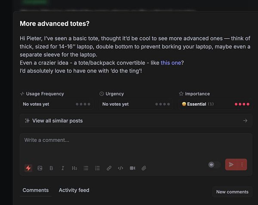Image resolution: width=258 pixels, height=205 pixels.
Task: Open send options three-dot menu
Action: click(242, 165)
